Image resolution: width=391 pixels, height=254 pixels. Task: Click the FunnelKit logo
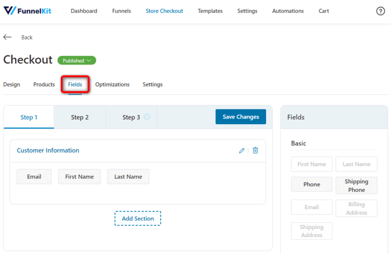27,11
